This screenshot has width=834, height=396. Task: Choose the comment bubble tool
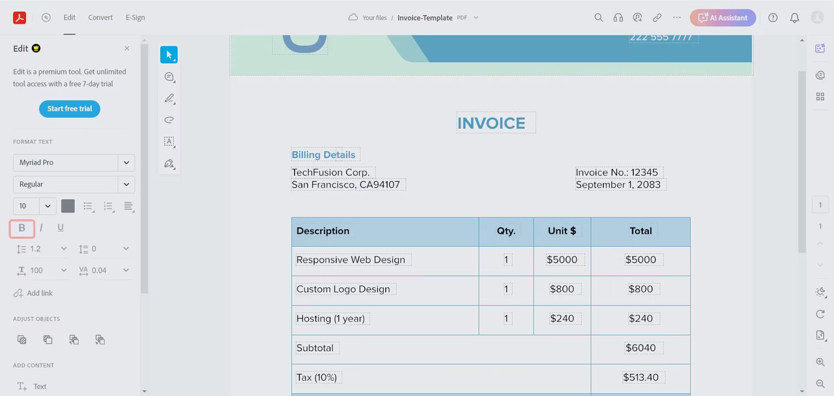[x=169, y=77]
